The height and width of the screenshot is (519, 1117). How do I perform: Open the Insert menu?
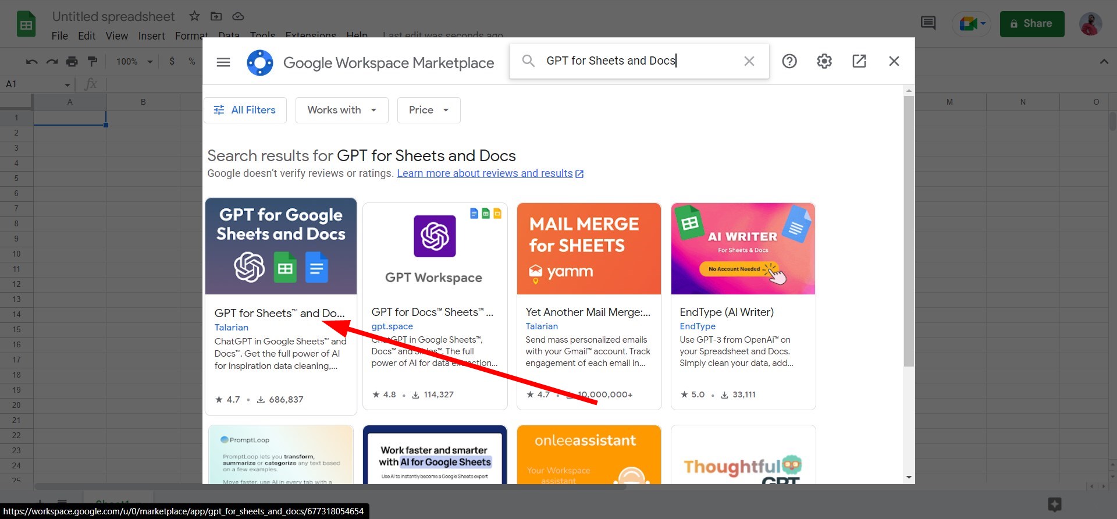(151, 36)
